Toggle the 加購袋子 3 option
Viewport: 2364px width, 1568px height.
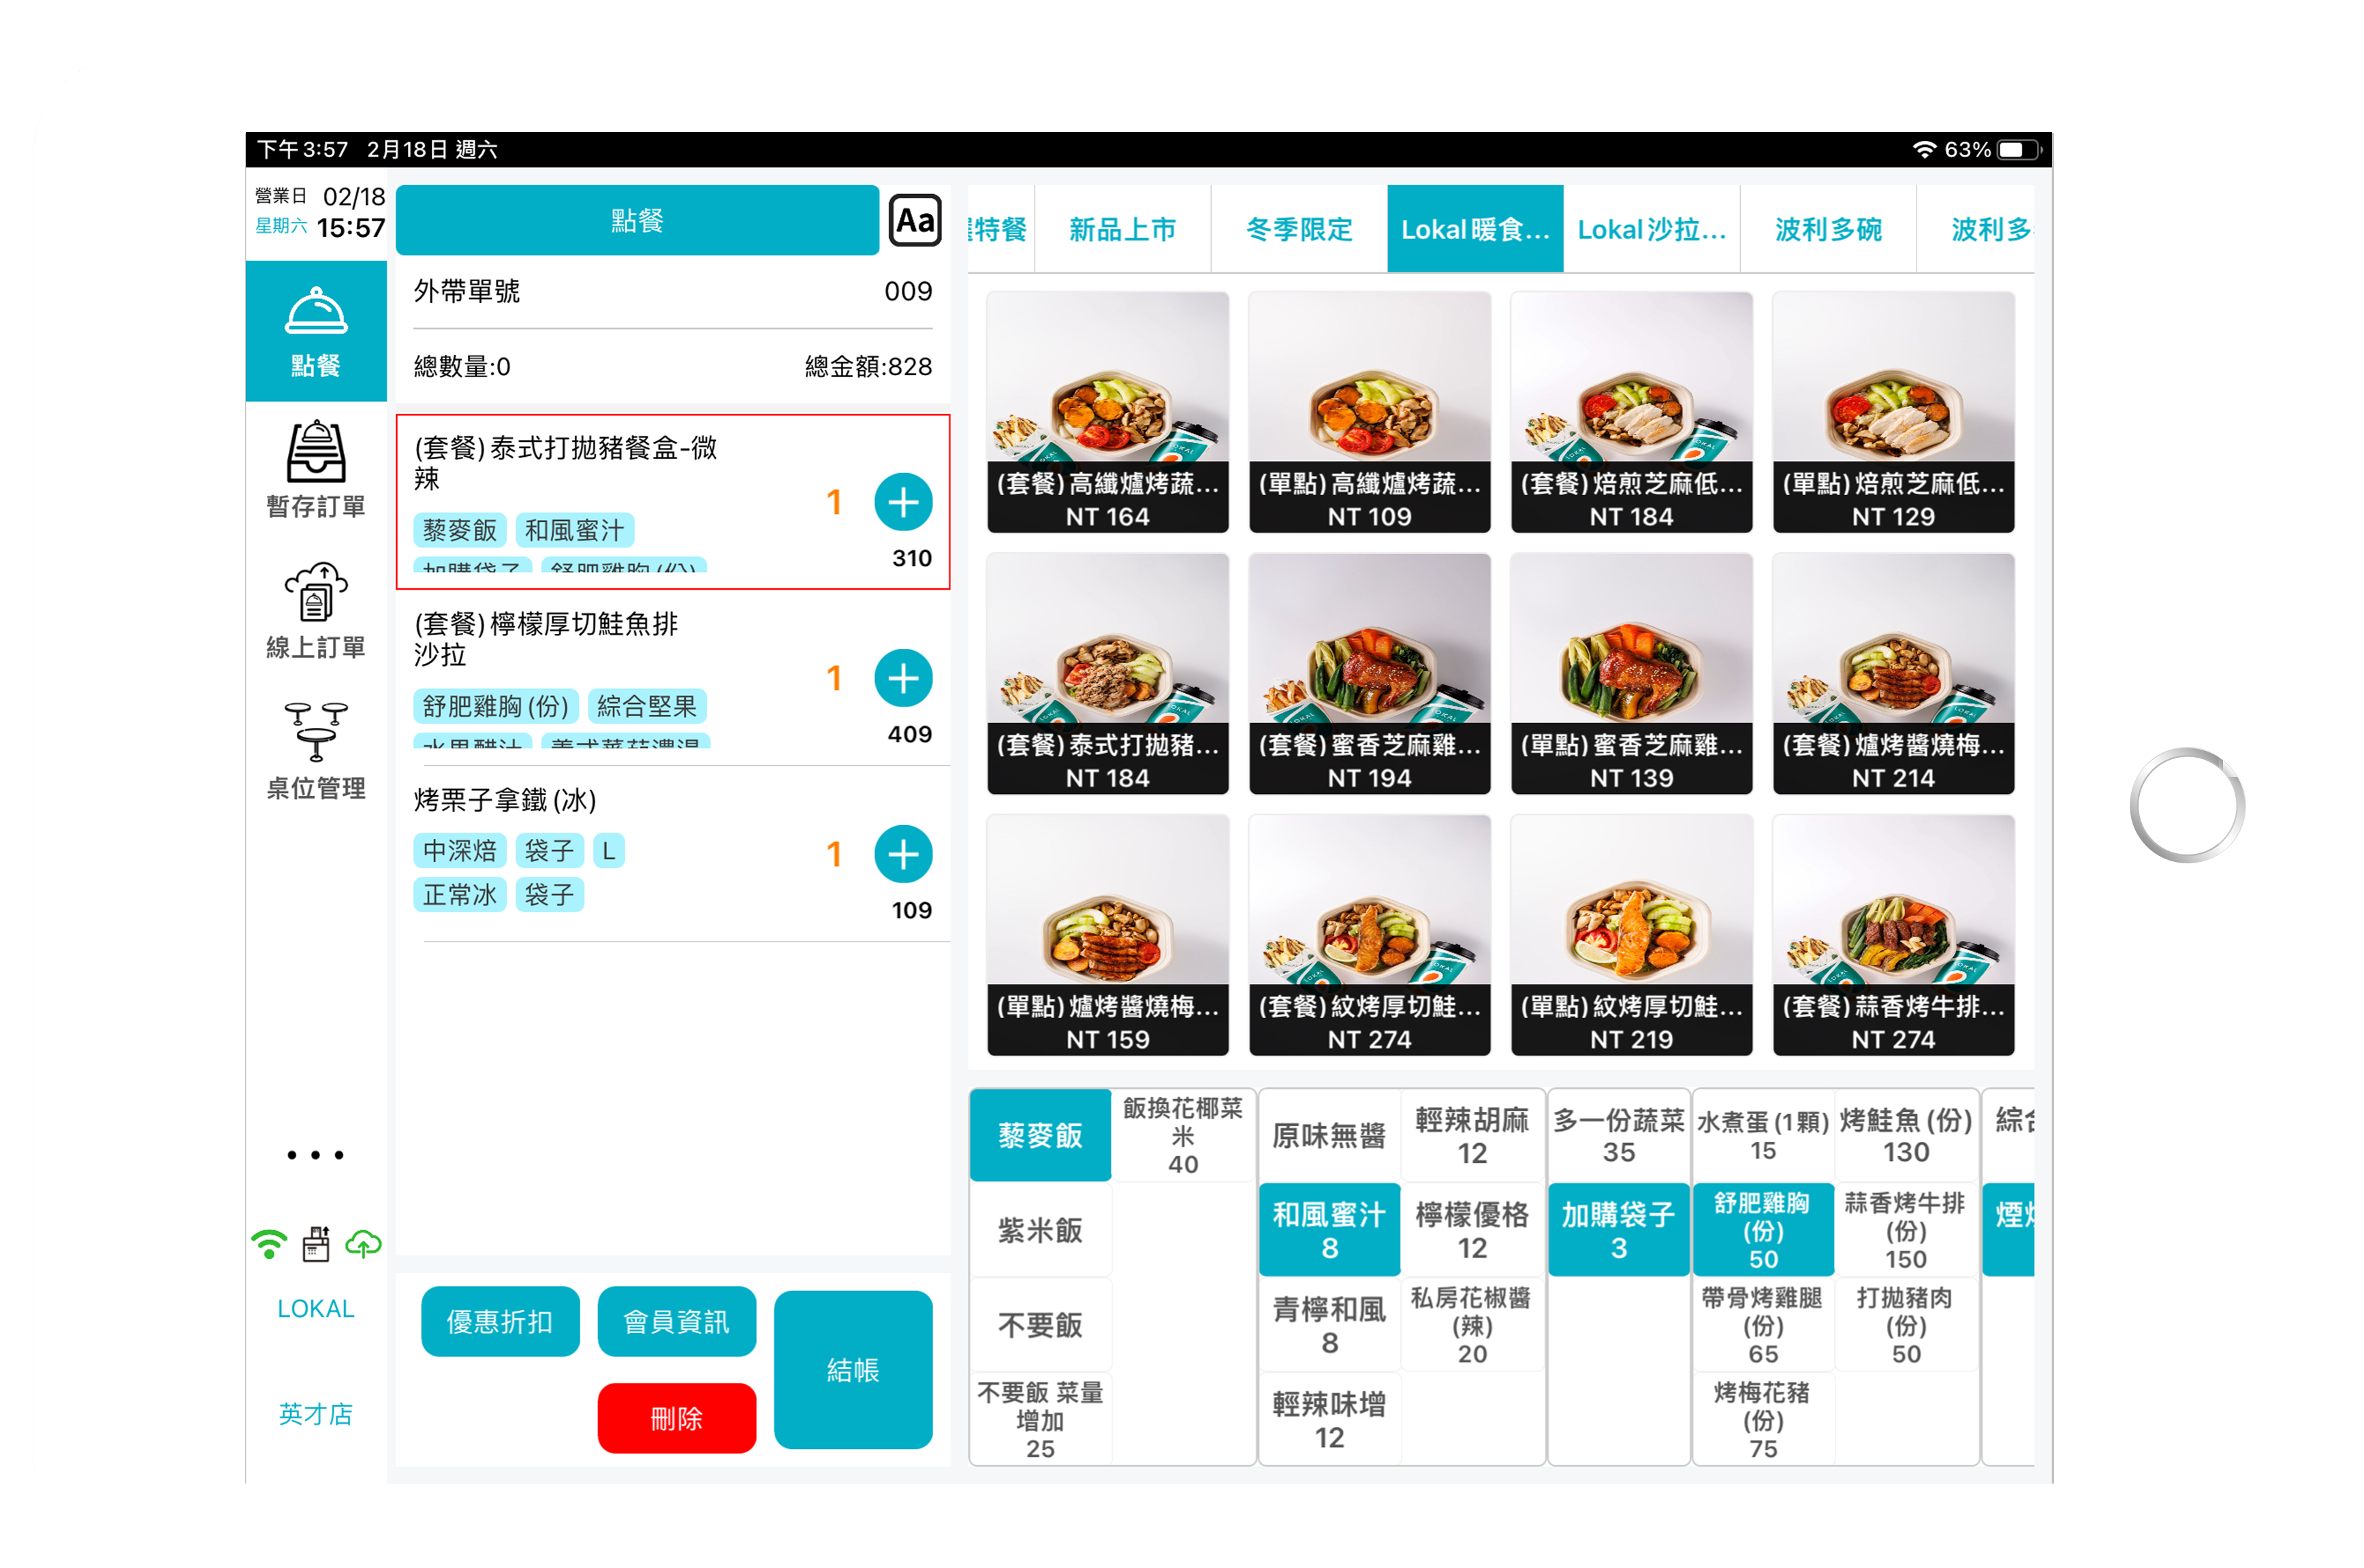point(1619,1230)
